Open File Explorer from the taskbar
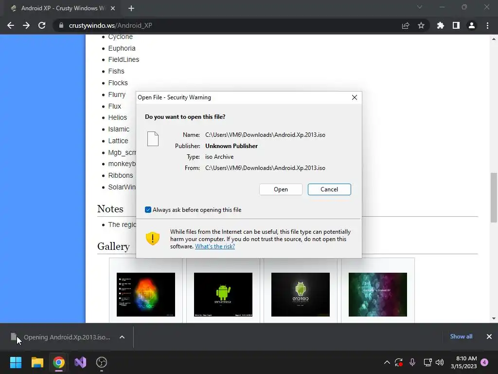 pyautogui.click(x=37, y=362)
